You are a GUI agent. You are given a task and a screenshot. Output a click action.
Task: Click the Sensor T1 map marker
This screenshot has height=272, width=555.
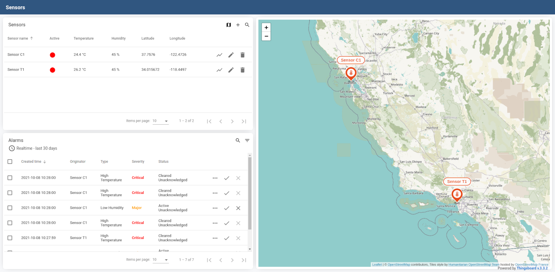coord(457,194)
